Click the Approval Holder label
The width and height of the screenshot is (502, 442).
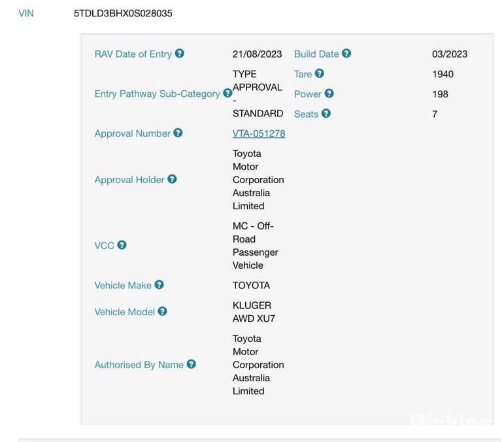tap(129, 180)
